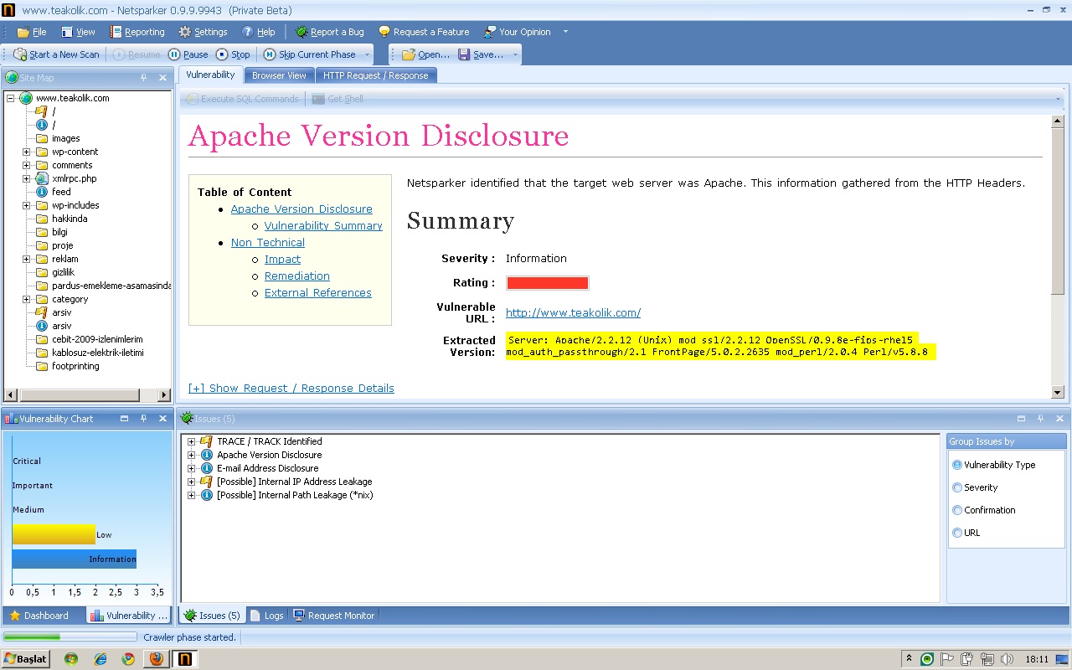Jump to Non Technical section
1072x670 pixels.
coord(268,243)
